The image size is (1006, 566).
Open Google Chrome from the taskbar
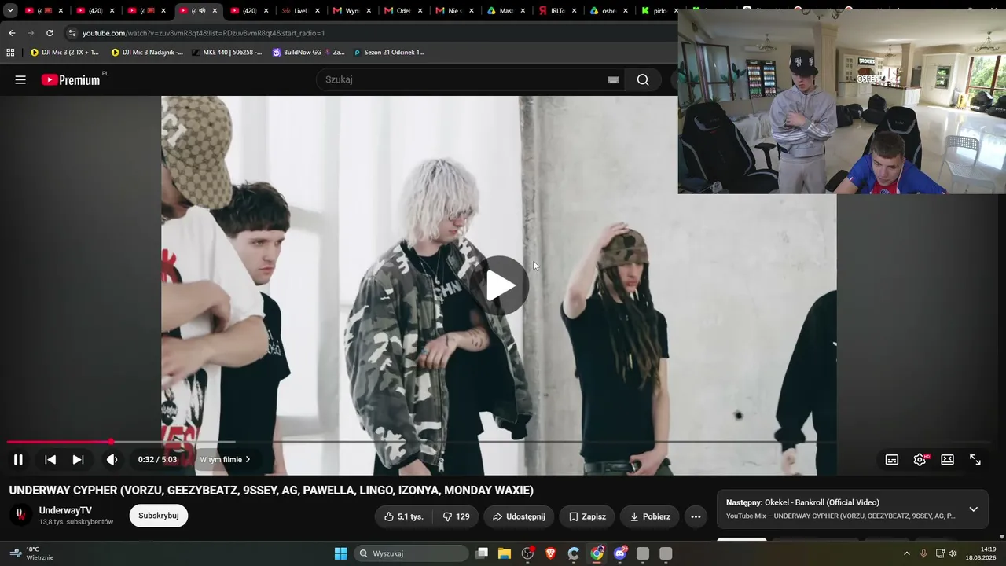pos(597,553)
